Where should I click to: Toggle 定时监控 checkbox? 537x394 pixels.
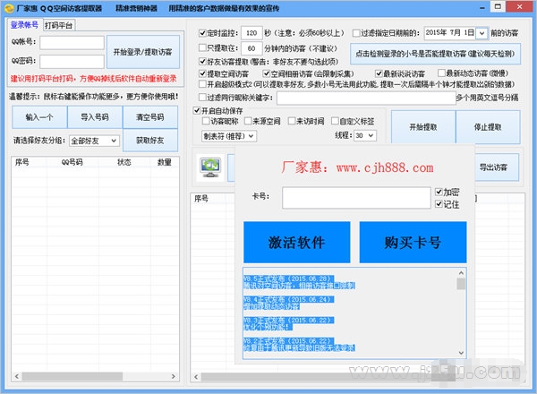[x=202, y=33]
